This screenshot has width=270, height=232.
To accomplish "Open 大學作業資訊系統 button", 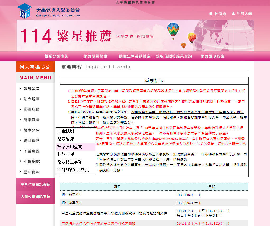I will point(35,197).
